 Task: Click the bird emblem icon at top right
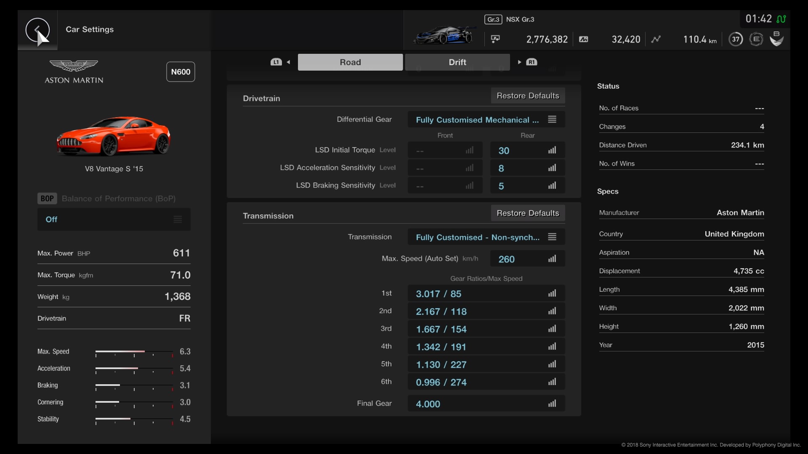pos(776,39)
